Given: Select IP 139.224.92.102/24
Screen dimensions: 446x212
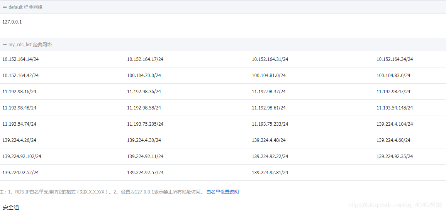Looking at the screenshot, I should (x=22, y=156).
